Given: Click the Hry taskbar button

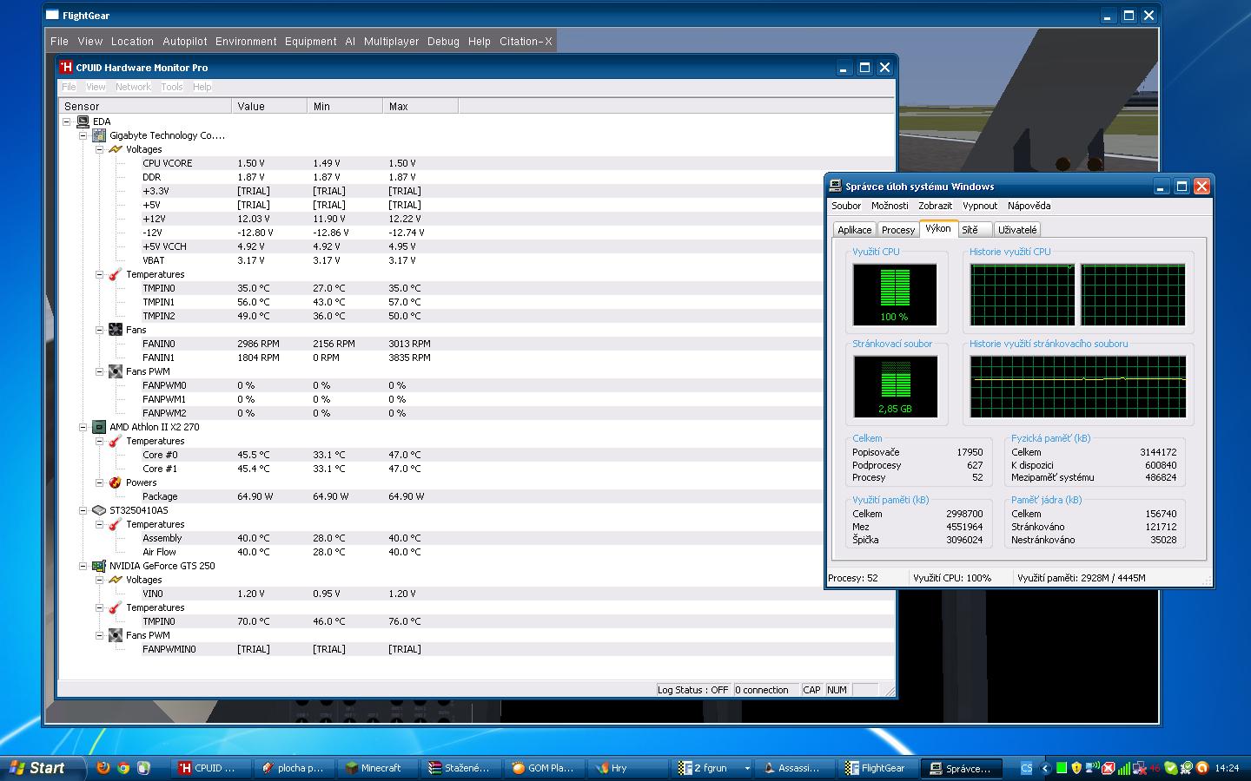Looking at the screenshot, I should (x=630, y=768).
